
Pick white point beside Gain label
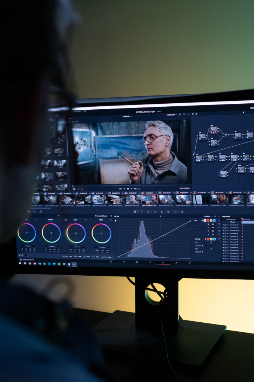(65, 220)
